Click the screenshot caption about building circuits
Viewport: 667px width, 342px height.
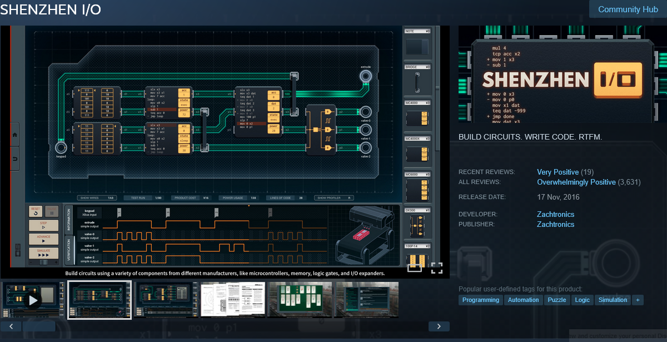pos(225,274)
